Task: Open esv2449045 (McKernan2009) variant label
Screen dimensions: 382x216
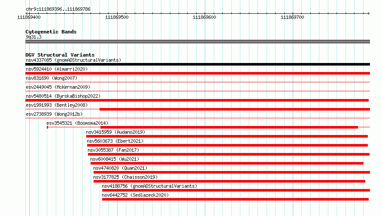Action: pyautogui.click(x=58, y=87)
